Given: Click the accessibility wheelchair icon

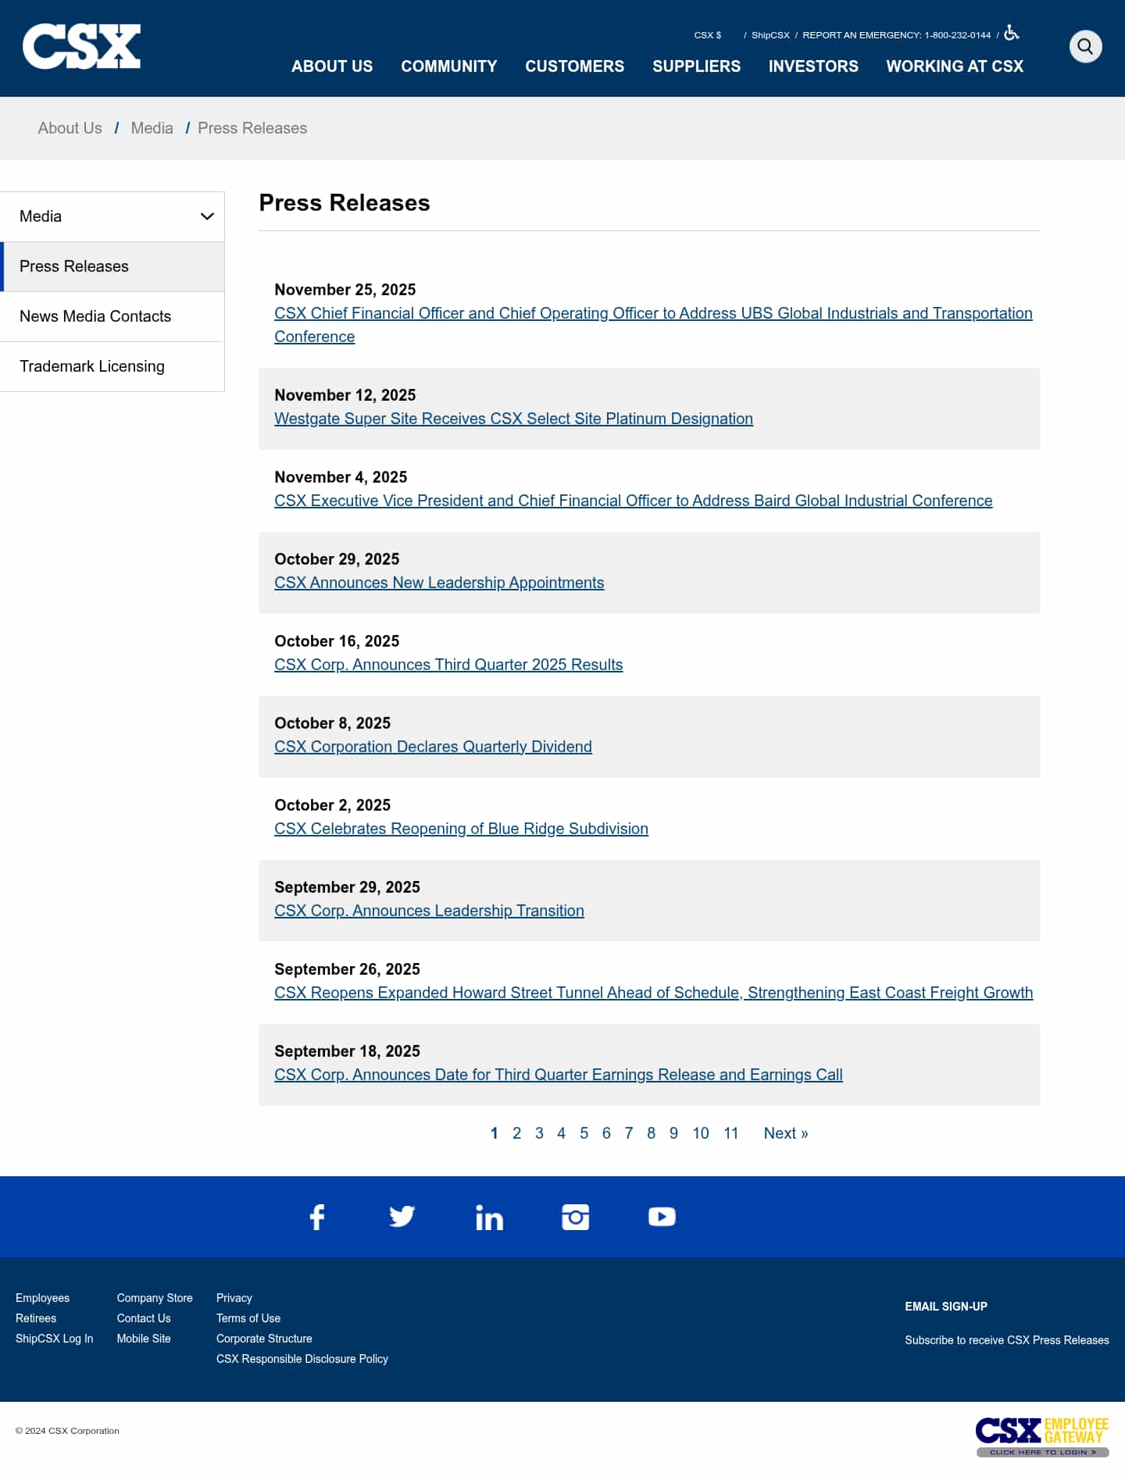Looking at the screenshot, I should point(1012,33).
